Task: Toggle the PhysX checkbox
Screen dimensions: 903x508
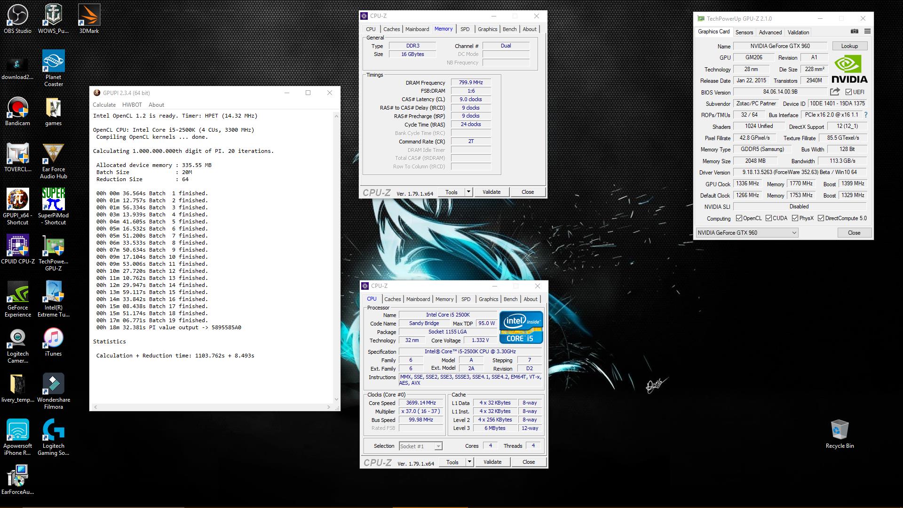Action: [795, 218]
